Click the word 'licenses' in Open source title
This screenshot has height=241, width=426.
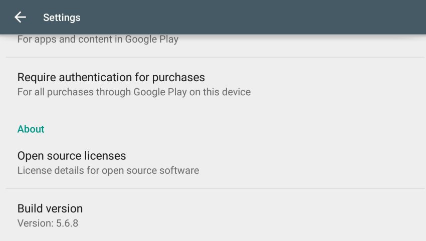click(x=107, y=156)
